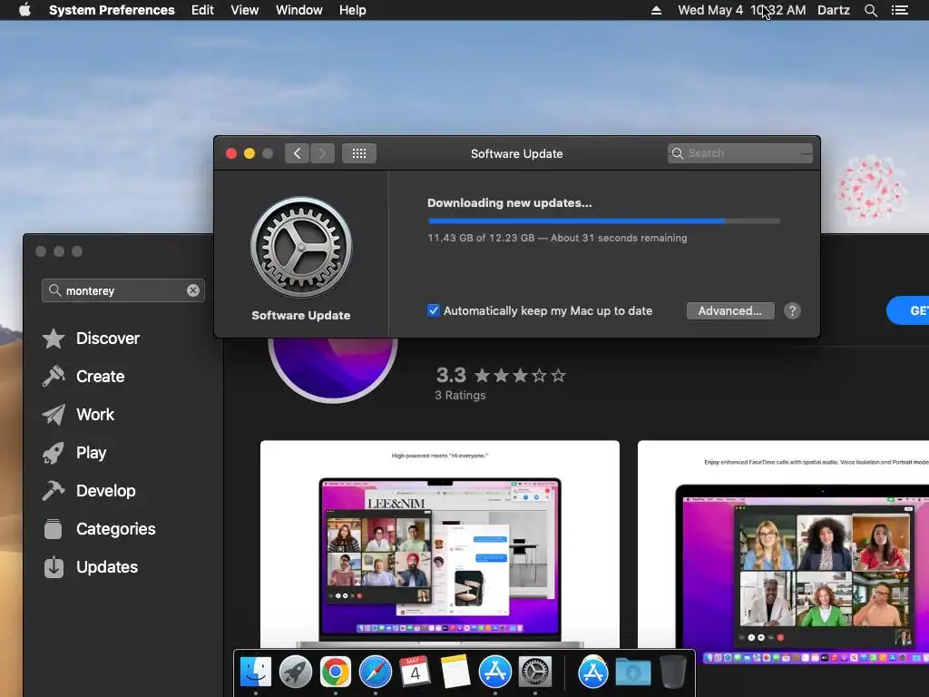929x697 pixels.
Task: Open Develop in App Store sidebar
Action: point(89,491)
